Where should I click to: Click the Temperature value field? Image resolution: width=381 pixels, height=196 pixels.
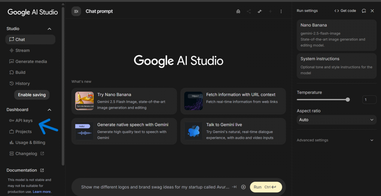(369, 100)
